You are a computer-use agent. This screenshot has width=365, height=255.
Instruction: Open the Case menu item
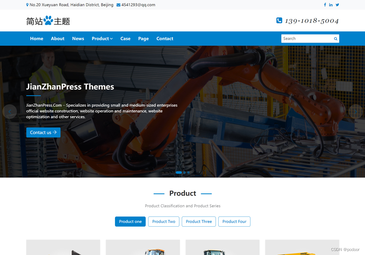point(125,39)
